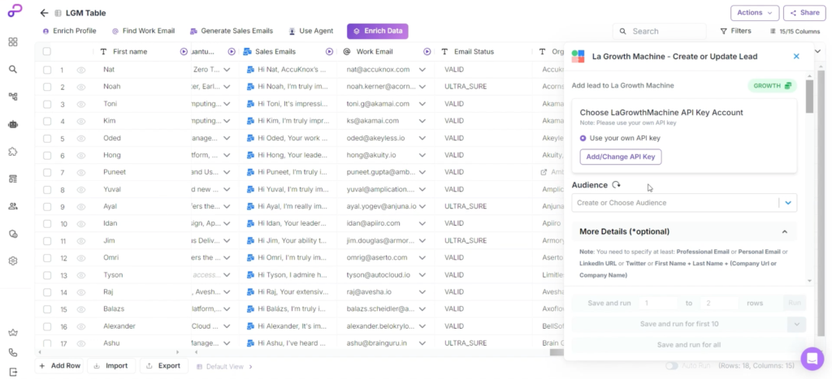Check the select-all header checkbox
The height and width of the screenshot is (379, 832).
46,52
